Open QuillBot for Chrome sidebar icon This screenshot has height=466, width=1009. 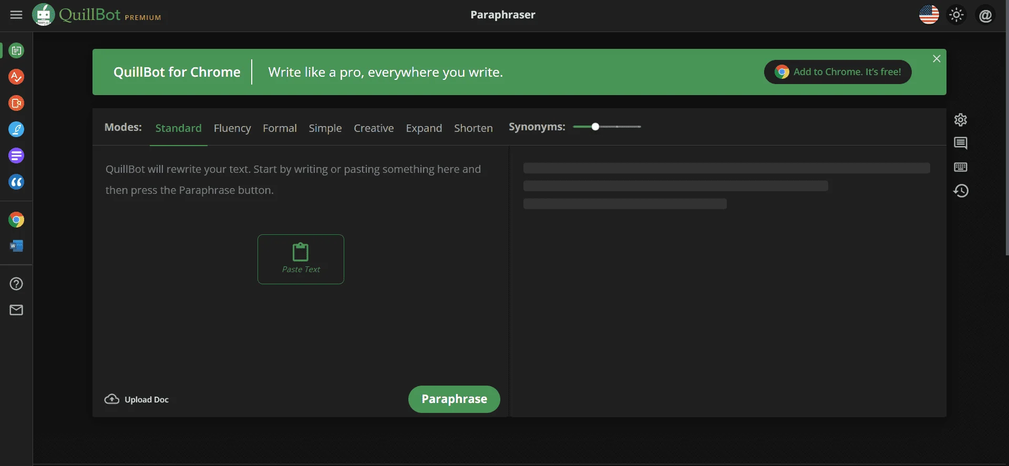[16, 220]
